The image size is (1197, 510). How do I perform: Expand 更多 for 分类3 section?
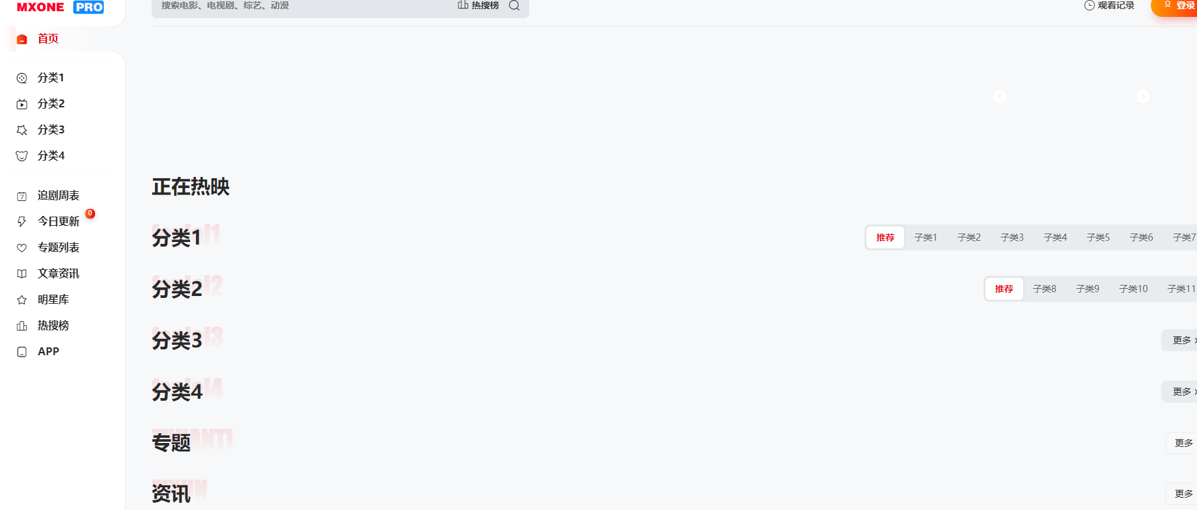coord(1181,340)
